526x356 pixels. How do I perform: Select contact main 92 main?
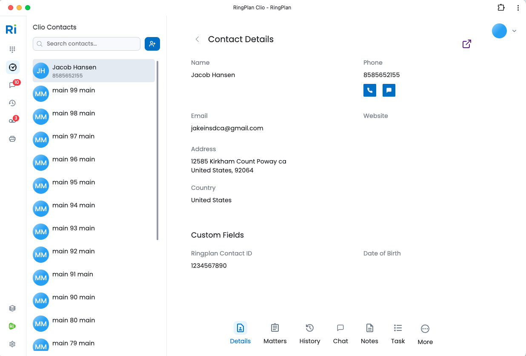(x=94, y=255)
